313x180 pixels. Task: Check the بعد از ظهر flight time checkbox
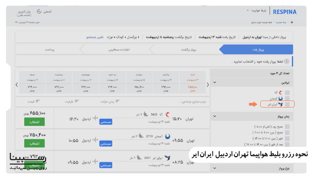click(x=287, y=144)
